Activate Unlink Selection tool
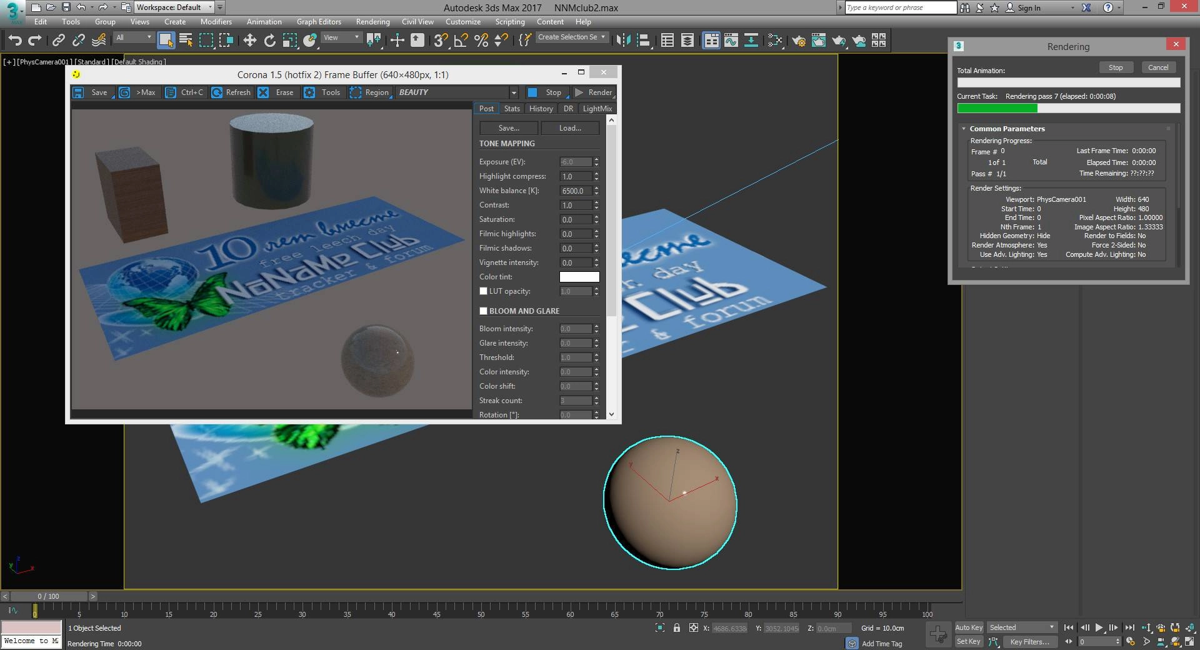The image size is (1200, 650). [x=79, y=41]
